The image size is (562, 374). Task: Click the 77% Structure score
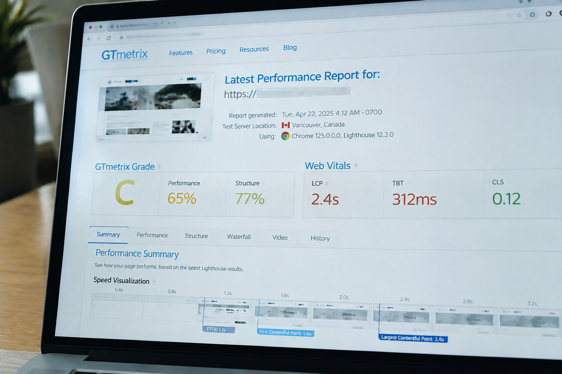click(250, 199)
